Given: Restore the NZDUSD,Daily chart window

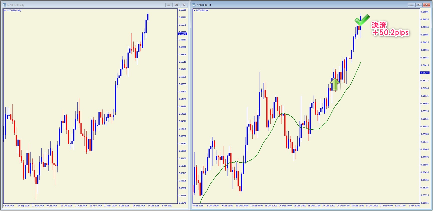Looking at the screenshot, I should coord(176,5).
